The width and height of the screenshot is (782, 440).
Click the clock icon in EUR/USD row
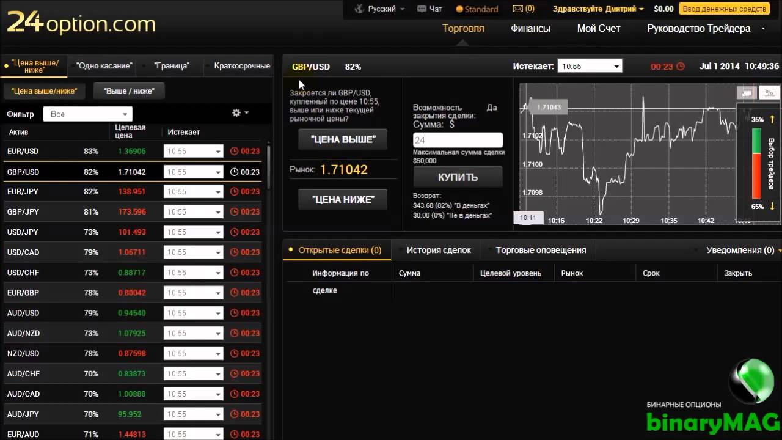point(235,151)
